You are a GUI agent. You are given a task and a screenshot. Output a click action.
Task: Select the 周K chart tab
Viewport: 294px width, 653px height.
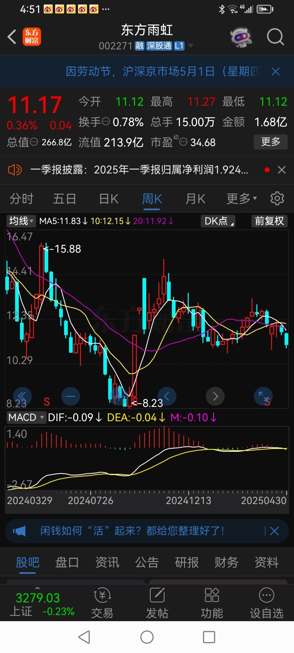[x=152, y=199]
